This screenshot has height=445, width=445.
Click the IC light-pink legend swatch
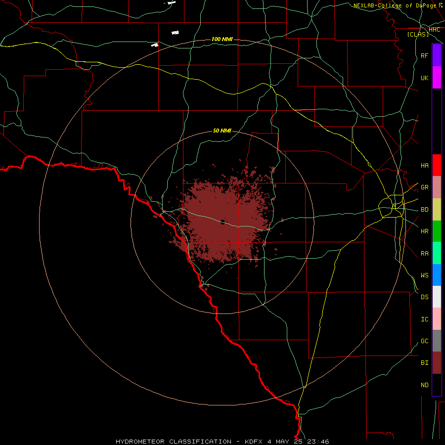[437, 319]
